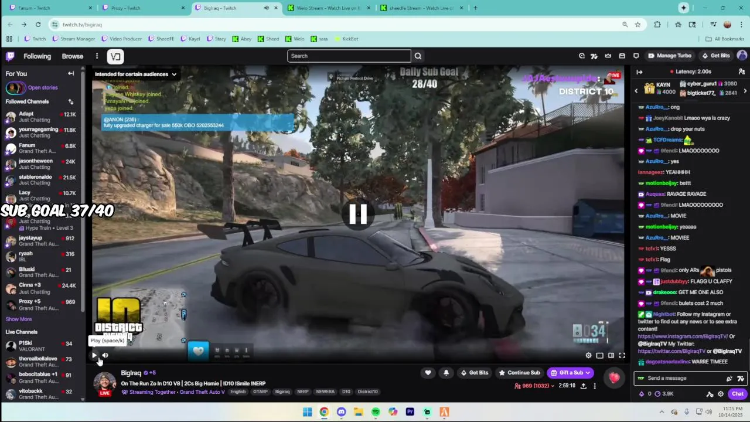The width and height of the screenshot is (750, 422).
Task: Switch to theatre mode
Action: (611, 355)
